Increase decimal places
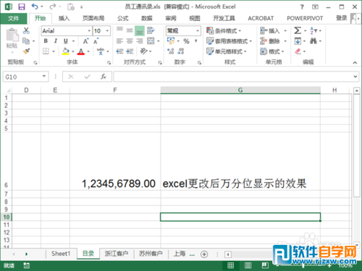This screenshot has width=362, height=271. [x=171, y=51]
